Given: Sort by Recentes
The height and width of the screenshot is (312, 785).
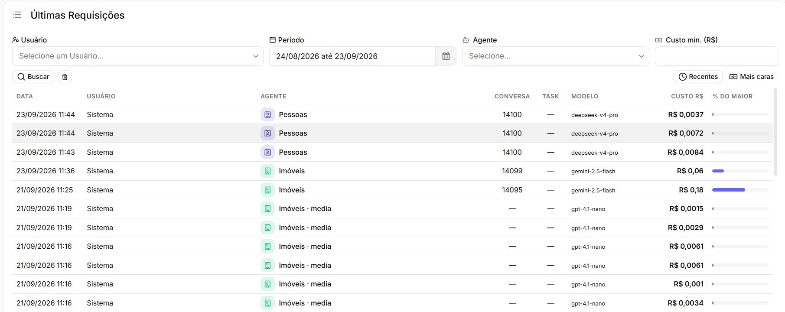Looking at the screenshot, I should click(x=698, y=77).
